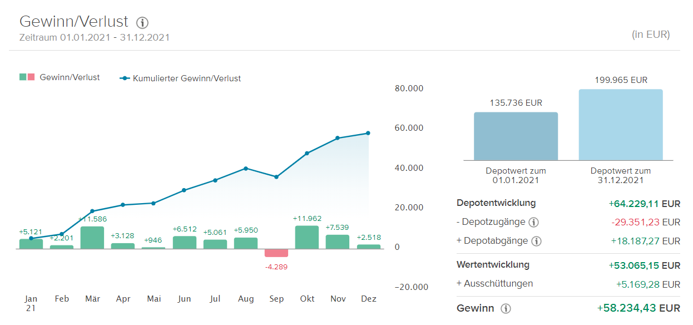Viewport: 693px width, 325px height.
Task: Select the Depotwert 31.12.2021 bar
Action: pos(621,125)
